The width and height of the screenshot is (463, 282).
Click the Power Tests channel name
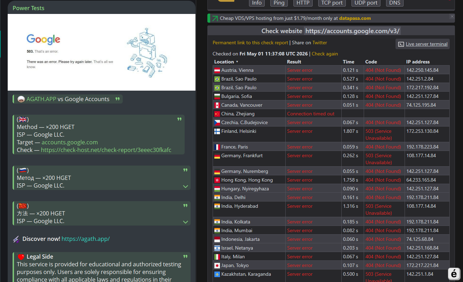point(28,8)
